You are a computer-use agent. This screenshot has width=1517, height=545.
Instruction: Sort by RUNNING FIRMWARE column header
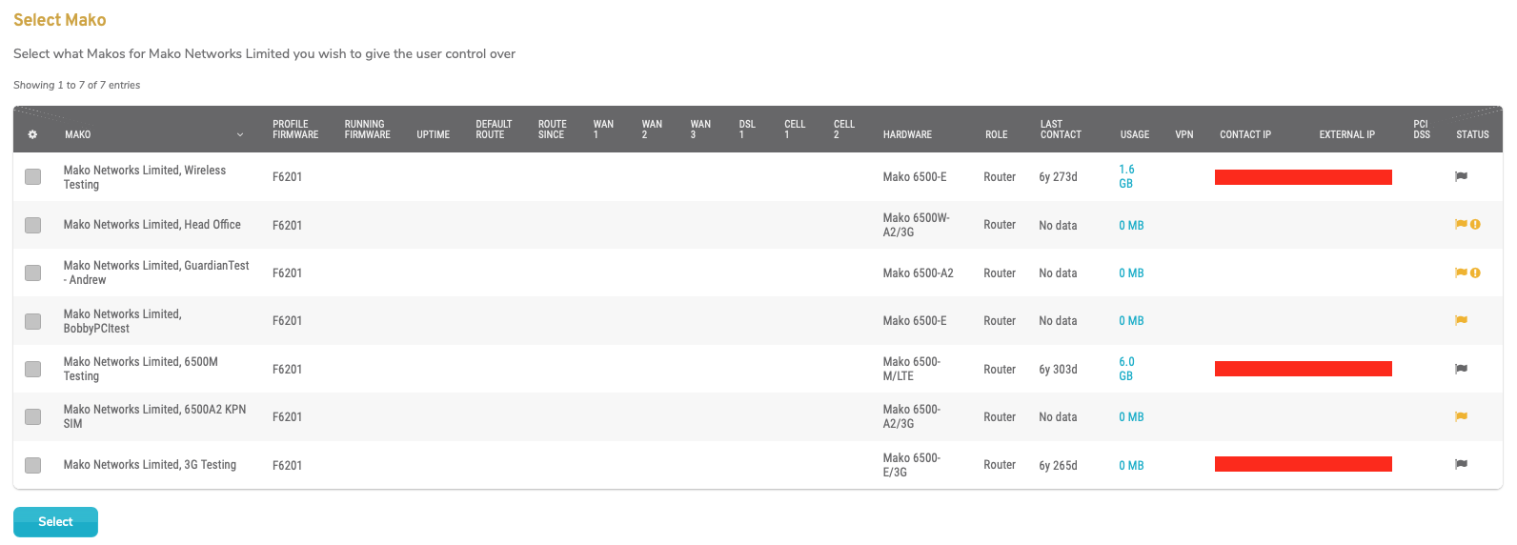(x=368, y=130)
